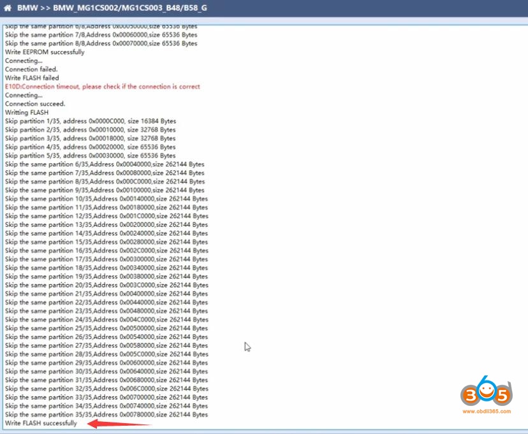
Task: Select the same partition 25/35 log line
Action: click(106, 328)
